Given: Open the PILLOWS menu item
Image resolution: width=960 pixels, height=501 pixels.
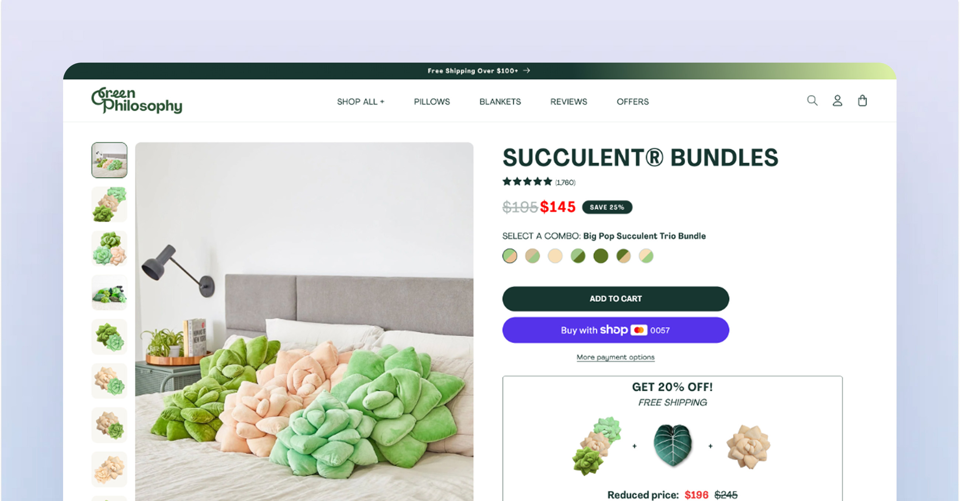Looking at the screenshot, I should [432, 102].
